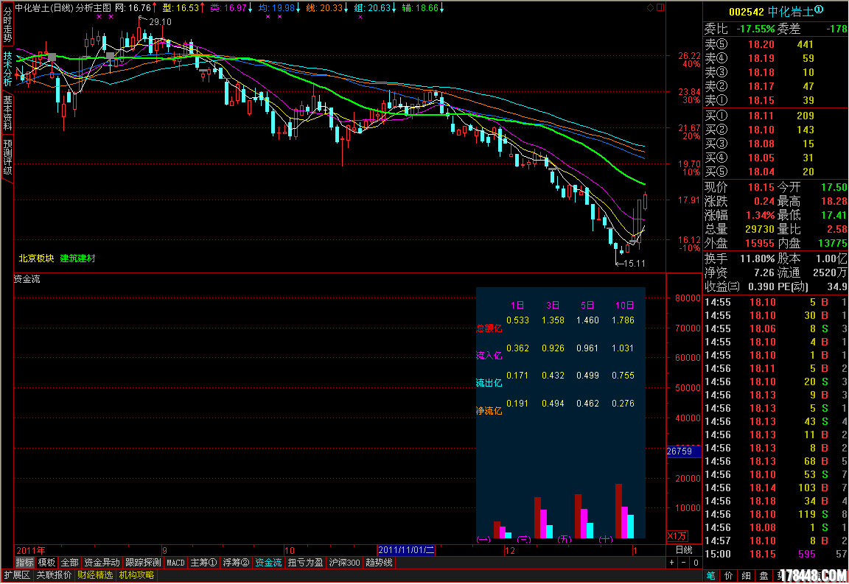Click the split-panel icon at chart top-right

click(x=660, y=7)
